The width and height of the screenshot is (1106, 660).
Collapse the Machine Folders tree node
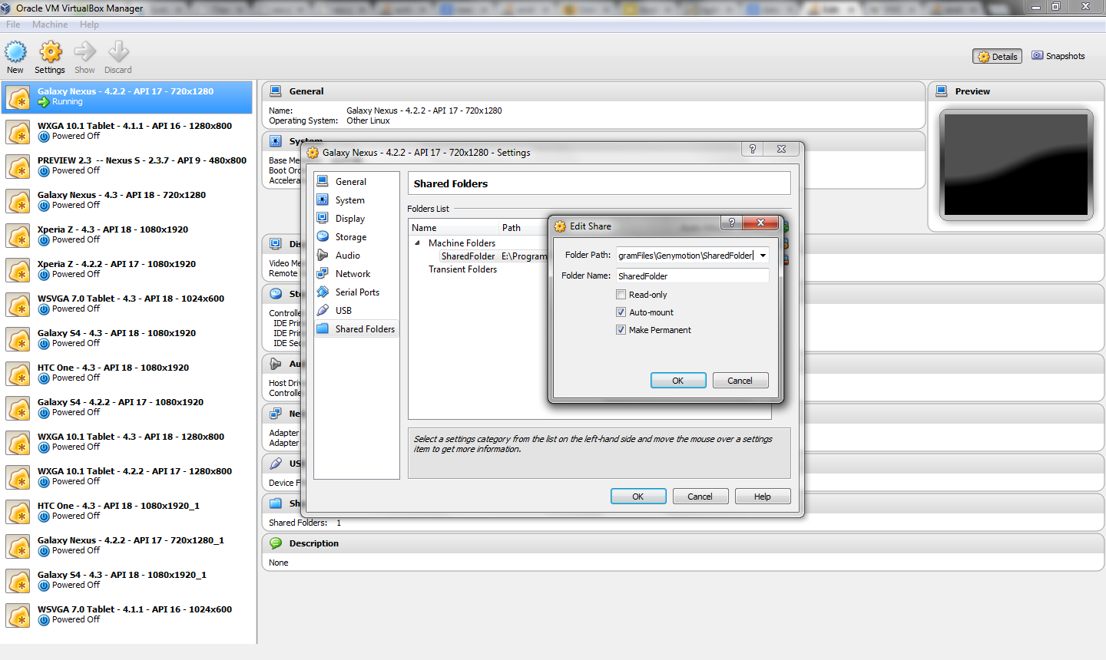(418, 243)
